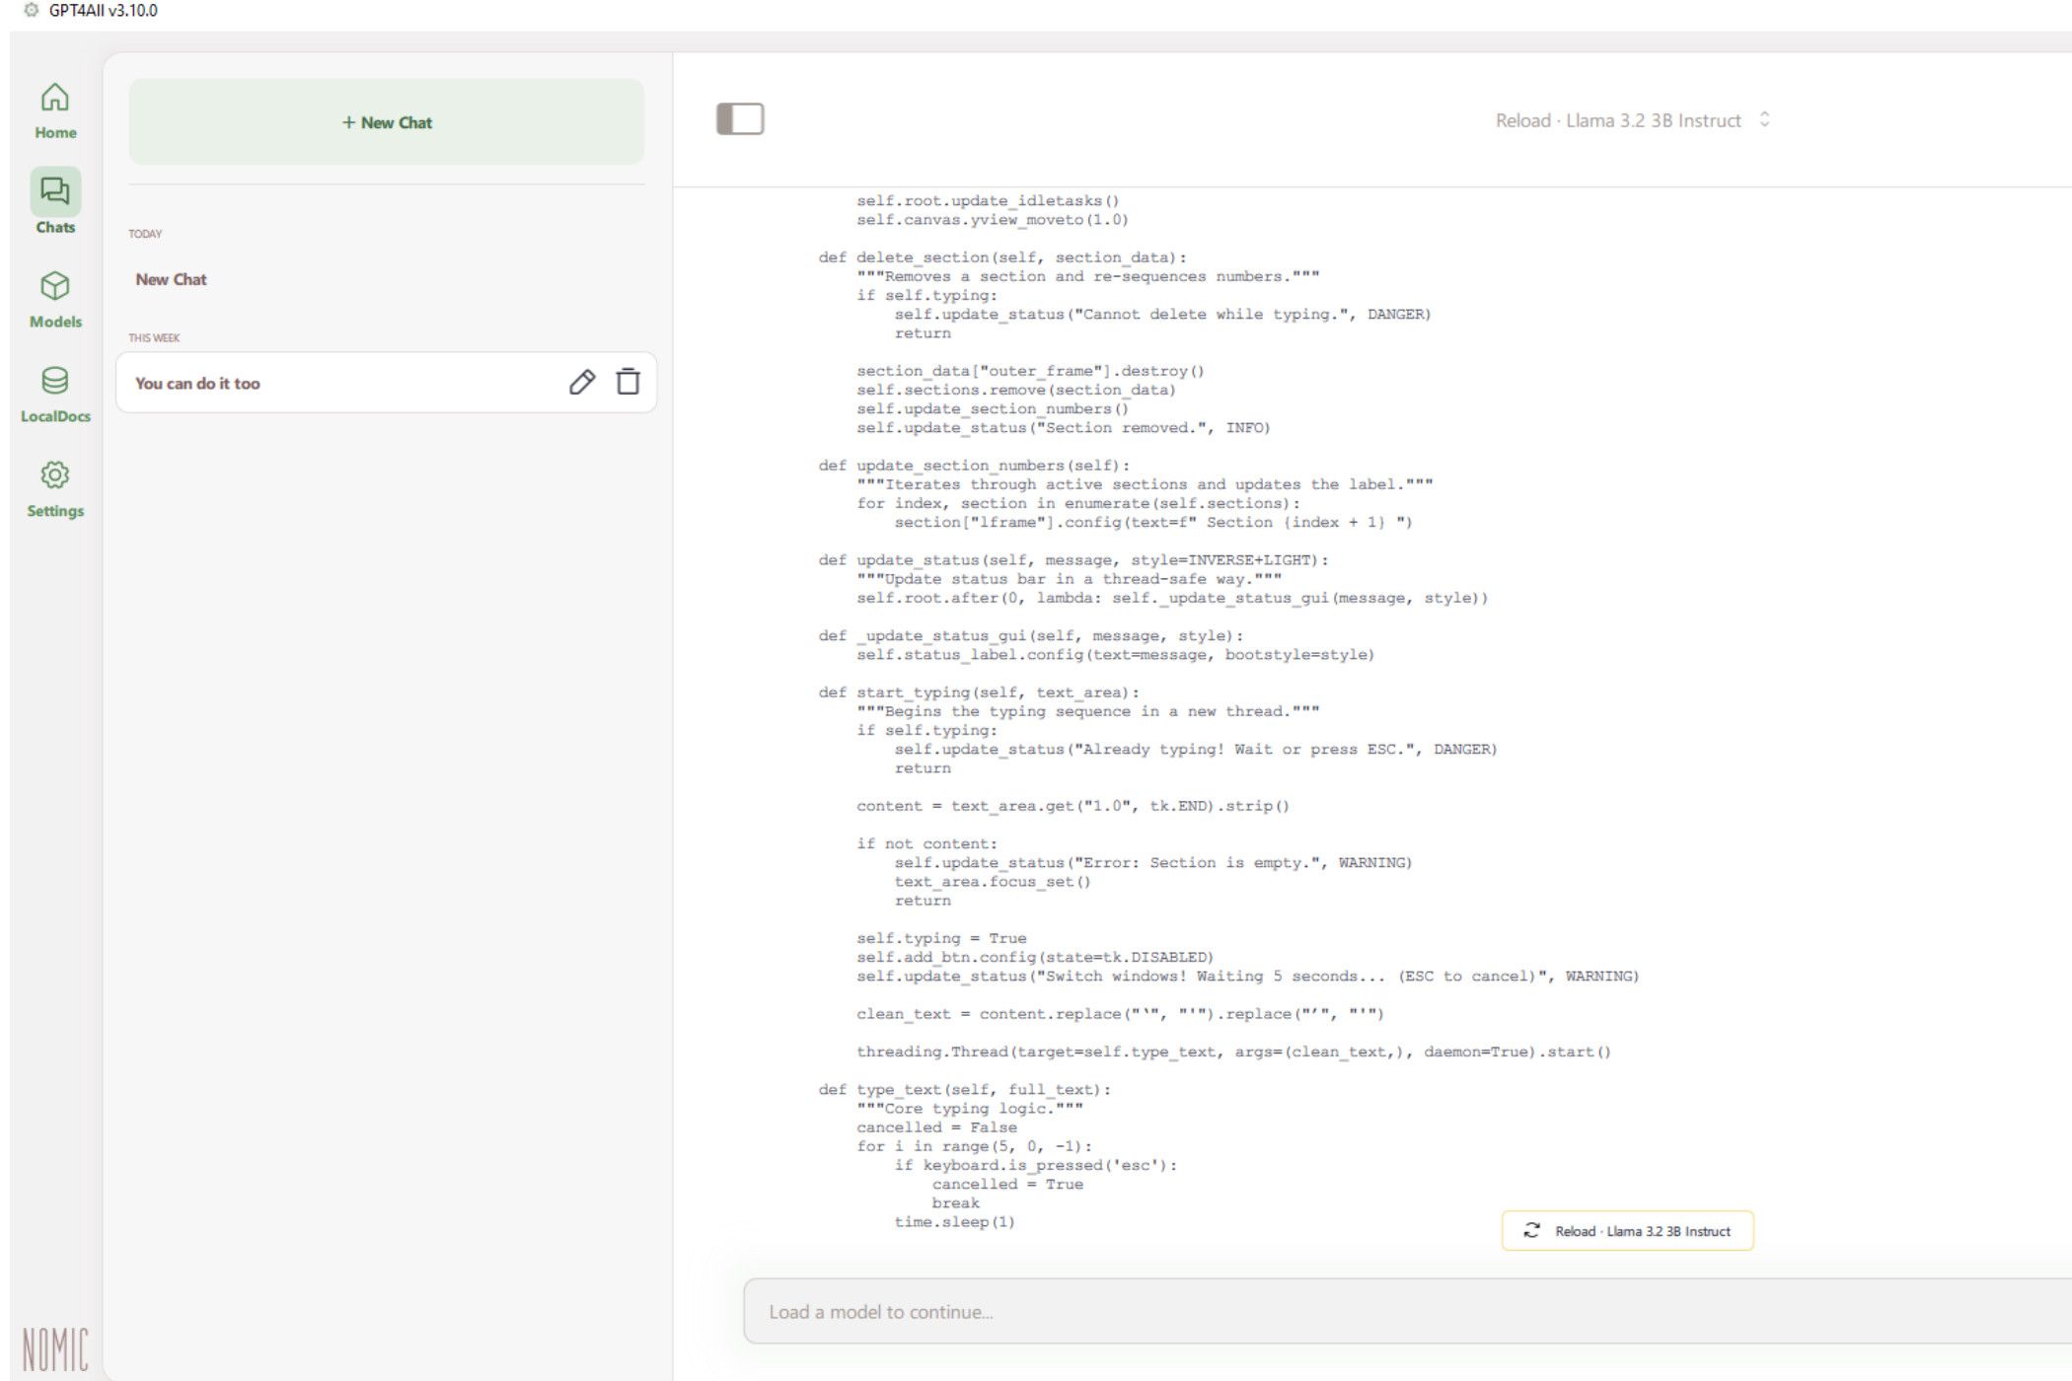Delete 'You can do it too' chat via trash icon

click(x=629, y=382)
